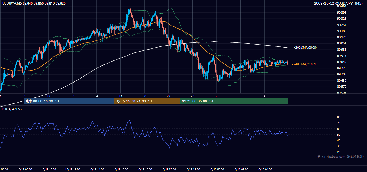
Task: Click hour label 12 under price chart
Action: [x=72, y=96]
